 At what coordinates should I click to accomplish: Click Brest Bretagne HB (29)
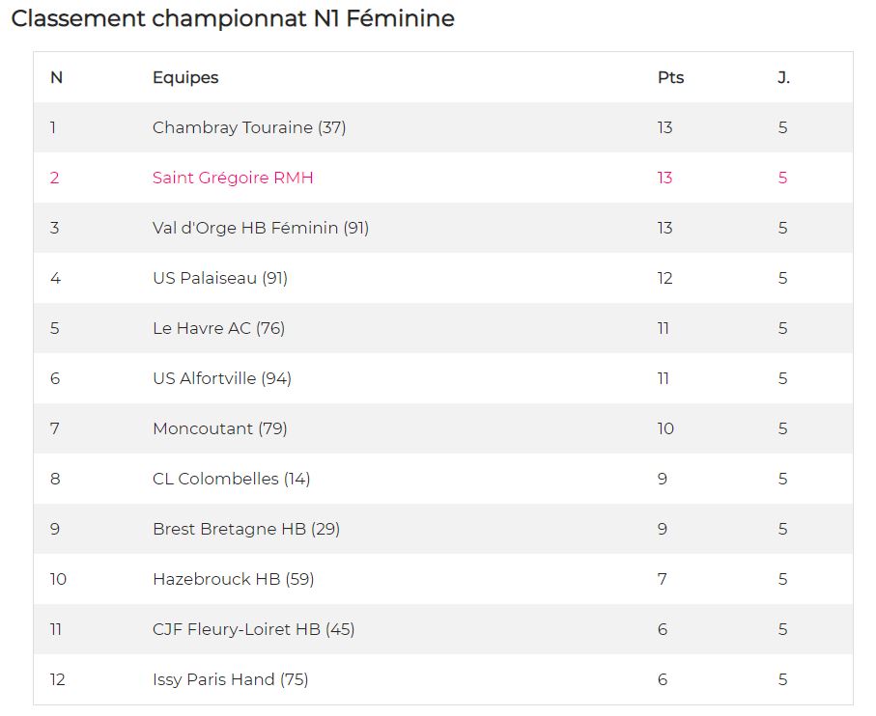point(246,529)
